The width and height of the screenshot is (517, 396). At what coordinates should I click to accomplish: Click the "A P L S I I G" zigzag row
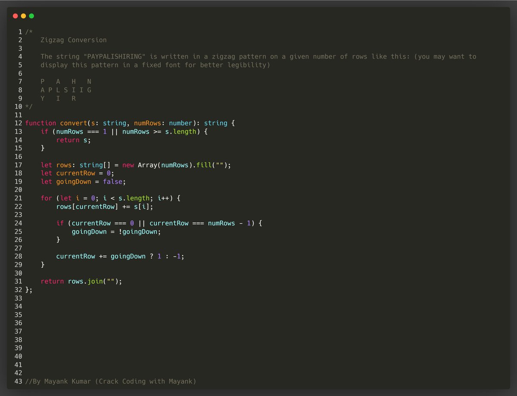(66, 90)
